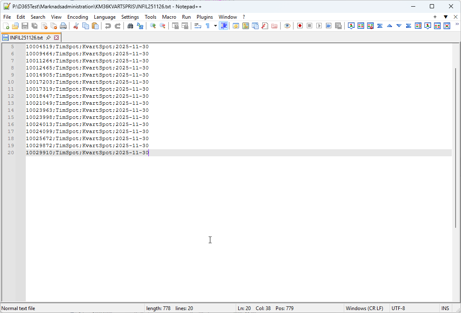
Task: Toggle the Monitoring eye icon
Action: pos(287,26)
